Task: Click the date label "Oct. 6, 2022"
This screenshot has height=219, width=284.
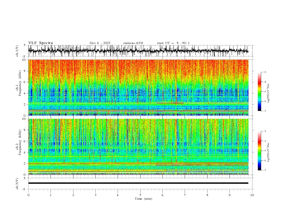Action: pyautogui.click(x=100, y=43)
